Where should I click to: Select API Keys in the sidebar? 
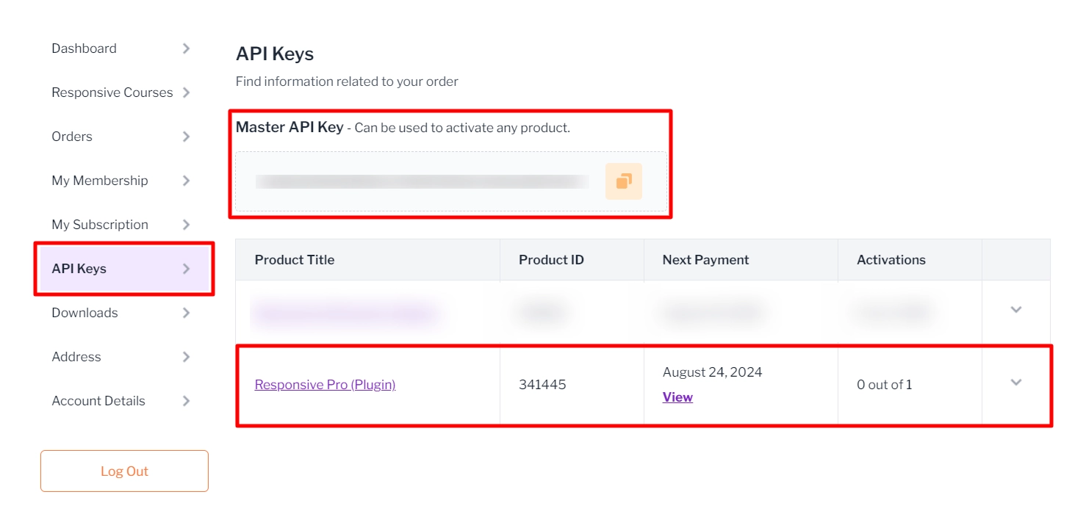(79, 269)
